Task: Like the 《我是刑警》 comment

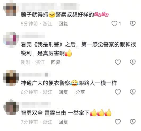Action: click(118, 62)
